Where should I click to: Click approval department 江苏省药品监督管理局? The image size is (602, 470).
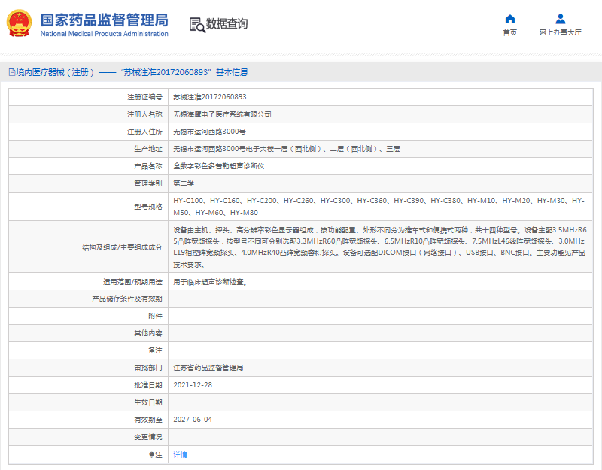tap(208, 368)
